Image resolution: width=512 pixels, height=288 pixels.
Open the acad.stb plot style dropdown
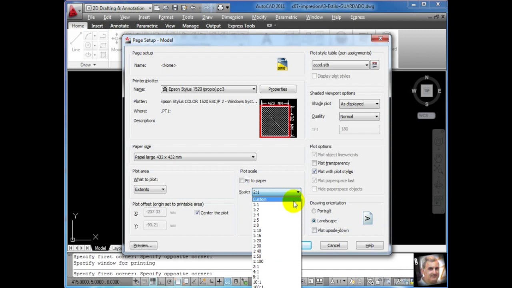point(340,65)
